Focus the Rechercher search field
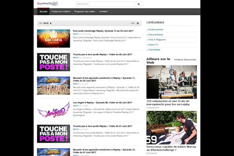Image resolution: width=234 pixels, height=156 pixels. pos(105,4)
